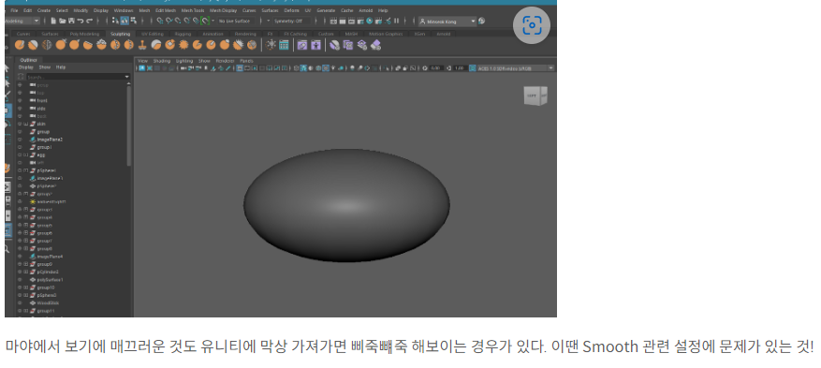Open the Arnold menu in menu bar

coord(365,10)
